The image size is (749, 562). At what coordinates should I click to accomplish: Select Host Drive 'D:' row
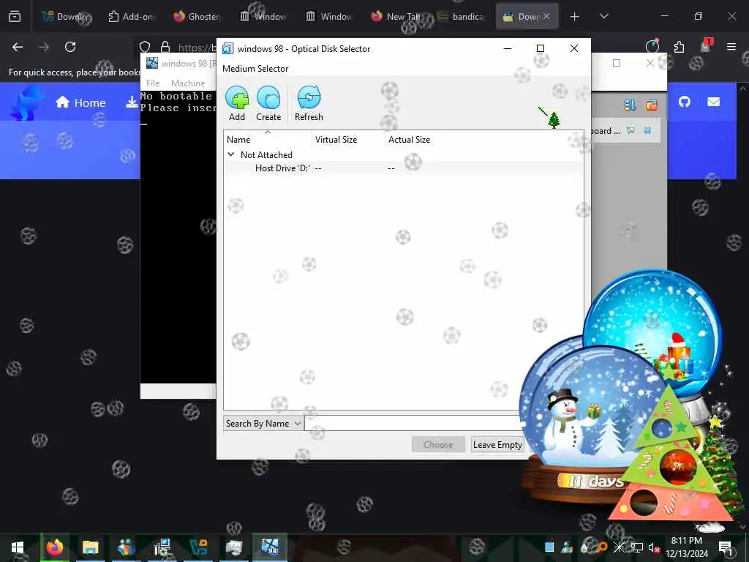point(403,168)
